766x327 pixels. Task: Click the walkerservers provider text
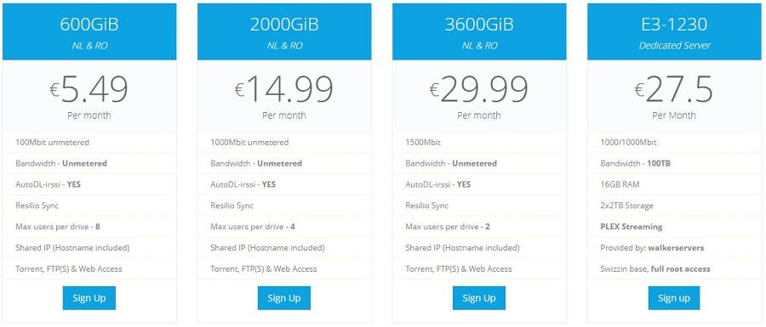(x=676, y=247)
